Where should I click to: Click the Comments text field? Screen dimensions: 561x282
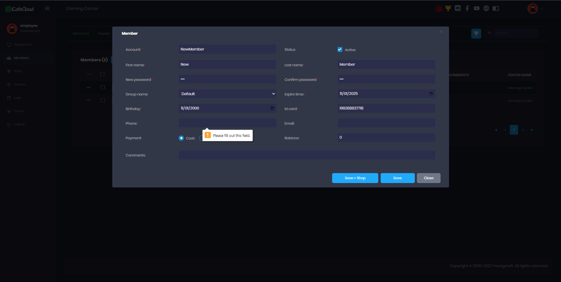(307, 155)
